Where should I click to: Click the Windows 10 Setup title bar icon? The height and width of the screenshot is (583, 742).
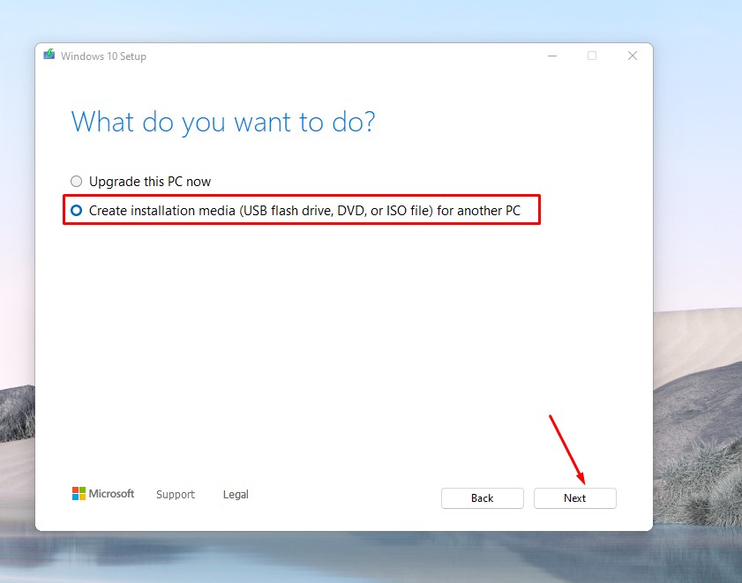pos(49,55)
